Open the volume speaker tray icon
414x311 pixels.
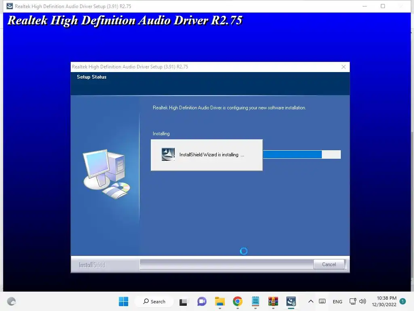point(363,301)
